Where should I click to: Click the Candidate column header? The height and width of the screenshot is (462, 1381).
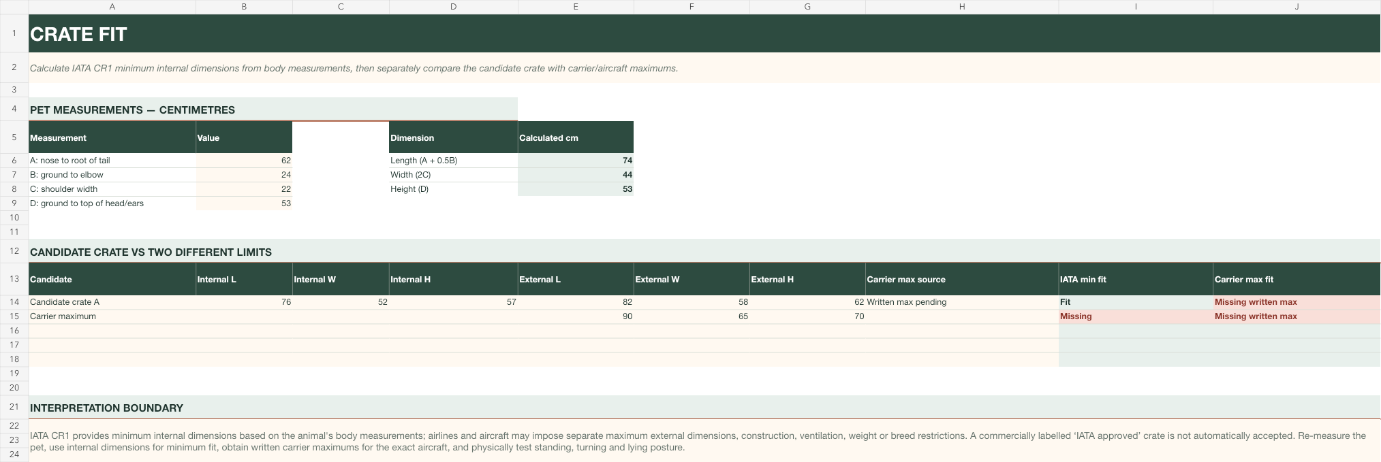coord(112,279)
